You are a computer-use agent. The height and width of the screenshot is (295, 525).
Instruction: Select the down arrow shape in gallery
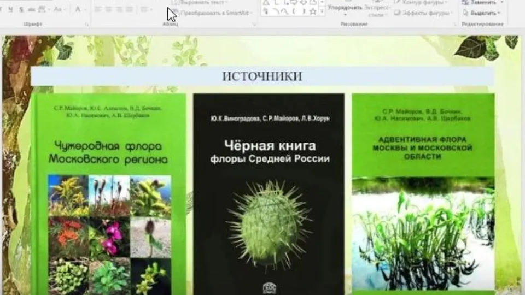pos(304,2)
